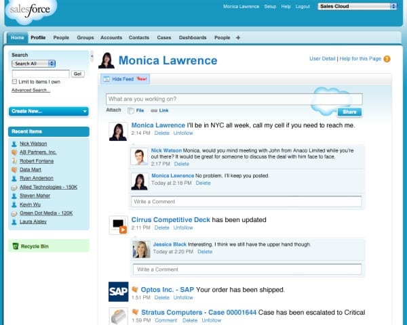Open the Advanced Search link

pos(31,90)
